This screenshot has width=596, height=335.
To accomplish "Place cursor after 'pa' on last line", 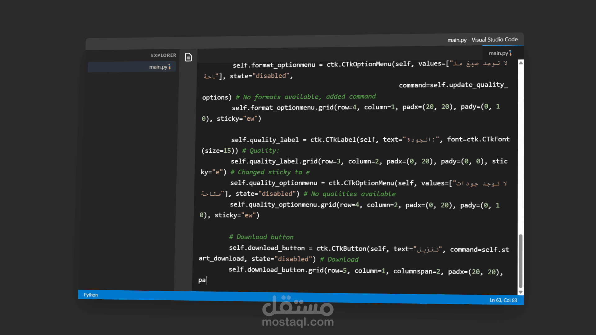I will coord(206,280).
